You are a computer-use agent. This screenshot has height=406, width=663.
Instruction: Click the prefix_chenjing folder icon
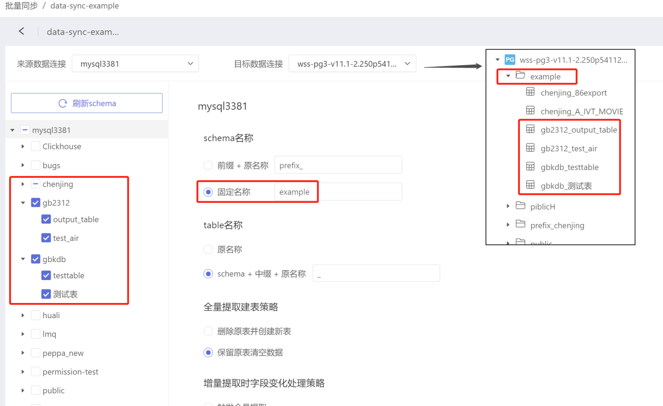pos(520,224)
